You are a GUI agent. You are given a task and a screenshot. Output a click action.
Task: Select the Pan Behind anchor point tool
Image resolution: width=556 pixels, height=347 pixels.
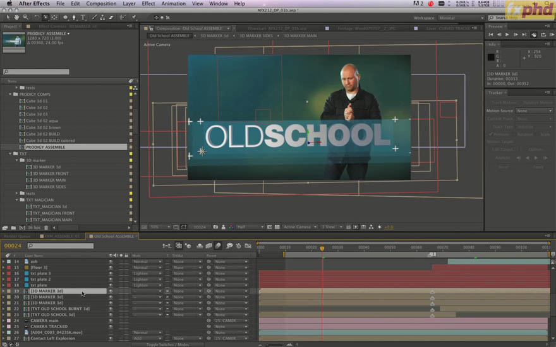54,17
